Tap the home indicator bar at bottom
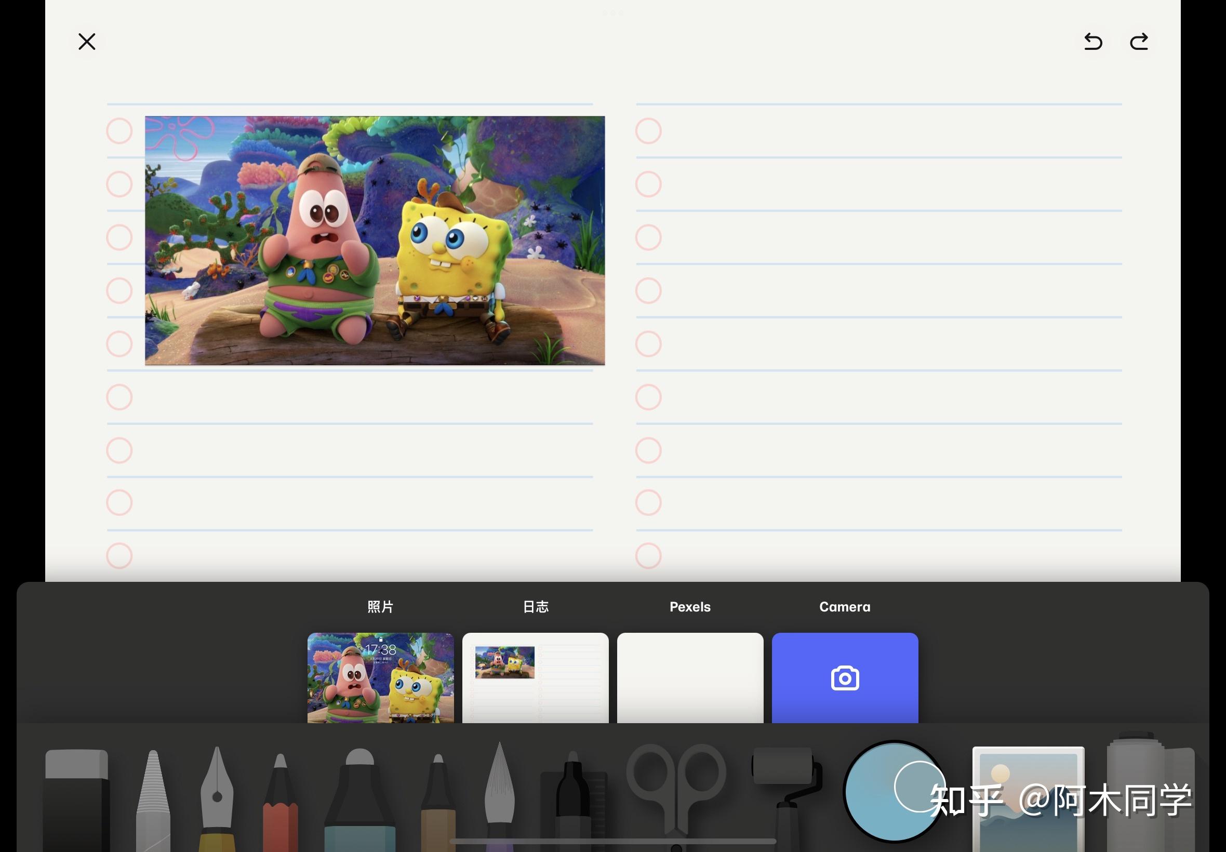1226x852 pixels. 612,841
